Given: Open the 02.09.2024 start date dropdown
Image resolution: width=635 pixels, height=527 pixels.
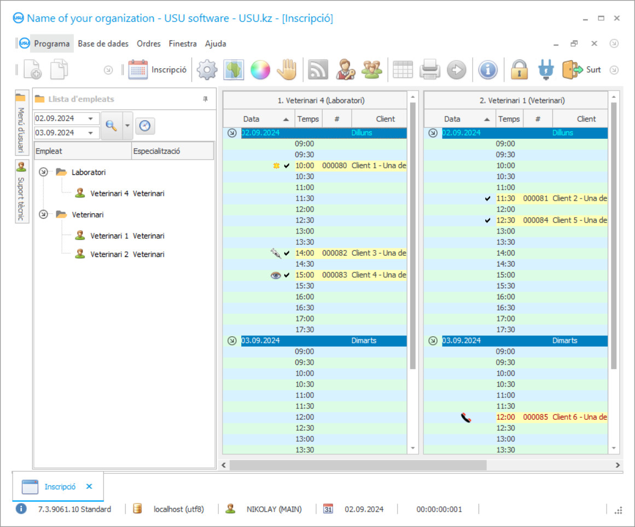Looking at the screenshot, I should click(90, 119).
